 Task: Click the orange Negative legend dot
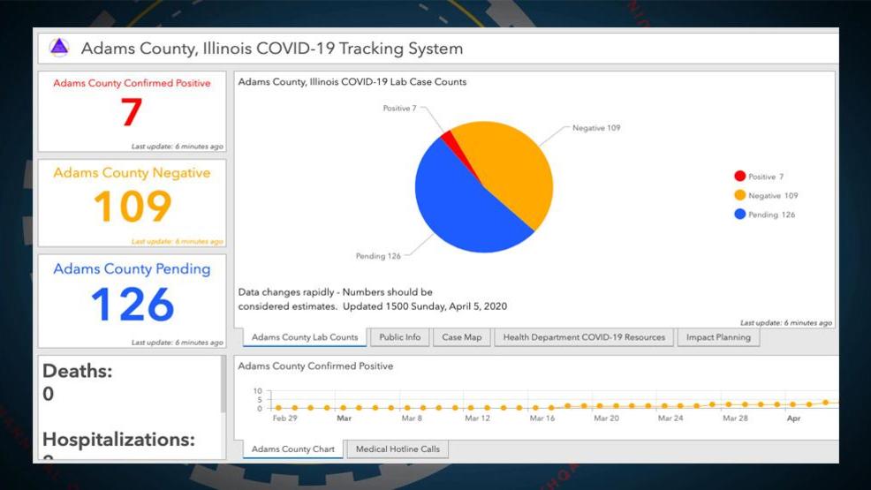(739, 195)
